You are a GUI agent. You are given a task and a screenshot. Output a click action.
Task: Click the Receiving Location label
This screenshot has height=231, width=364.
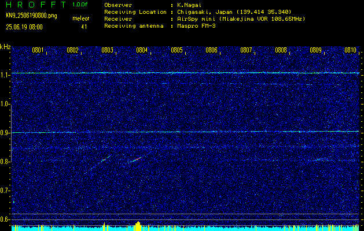click(x=135, y=12)
